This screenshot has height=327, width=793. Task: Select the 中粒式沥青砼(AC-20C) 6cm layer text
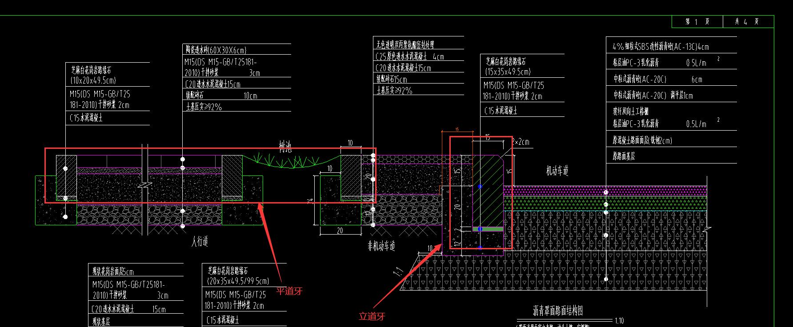[x=657, y=79]
